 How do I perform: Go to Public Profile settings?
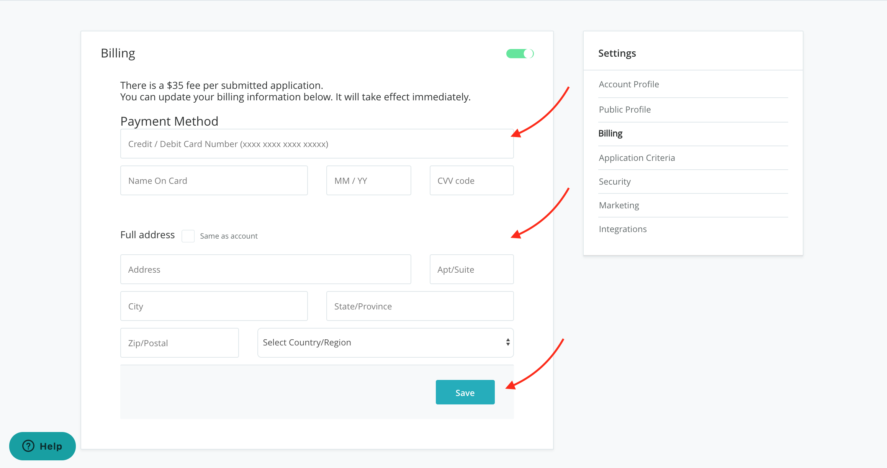(x=625, y=110)
